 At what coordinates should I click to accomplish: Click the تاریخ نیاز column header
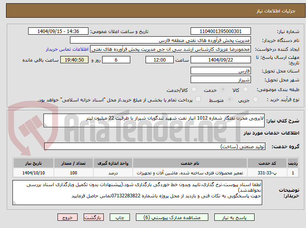33,163
